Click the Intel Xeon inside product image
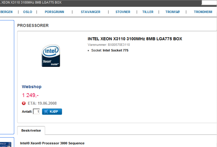 (x=51, y=56)
